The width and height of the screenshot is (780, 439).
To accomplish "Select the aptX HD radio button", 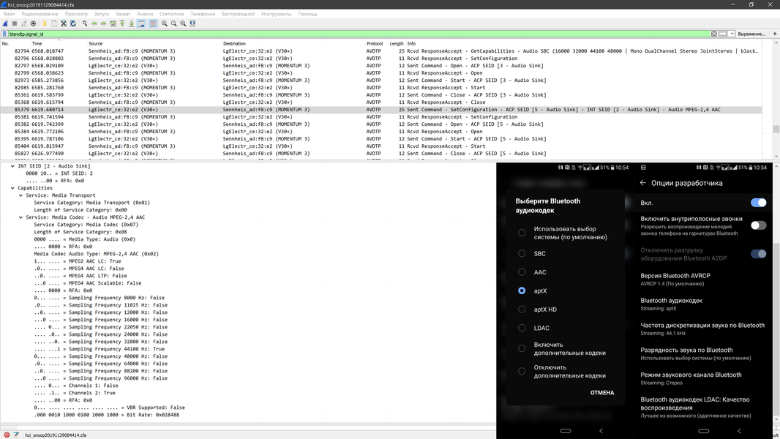I will point(521,309).
